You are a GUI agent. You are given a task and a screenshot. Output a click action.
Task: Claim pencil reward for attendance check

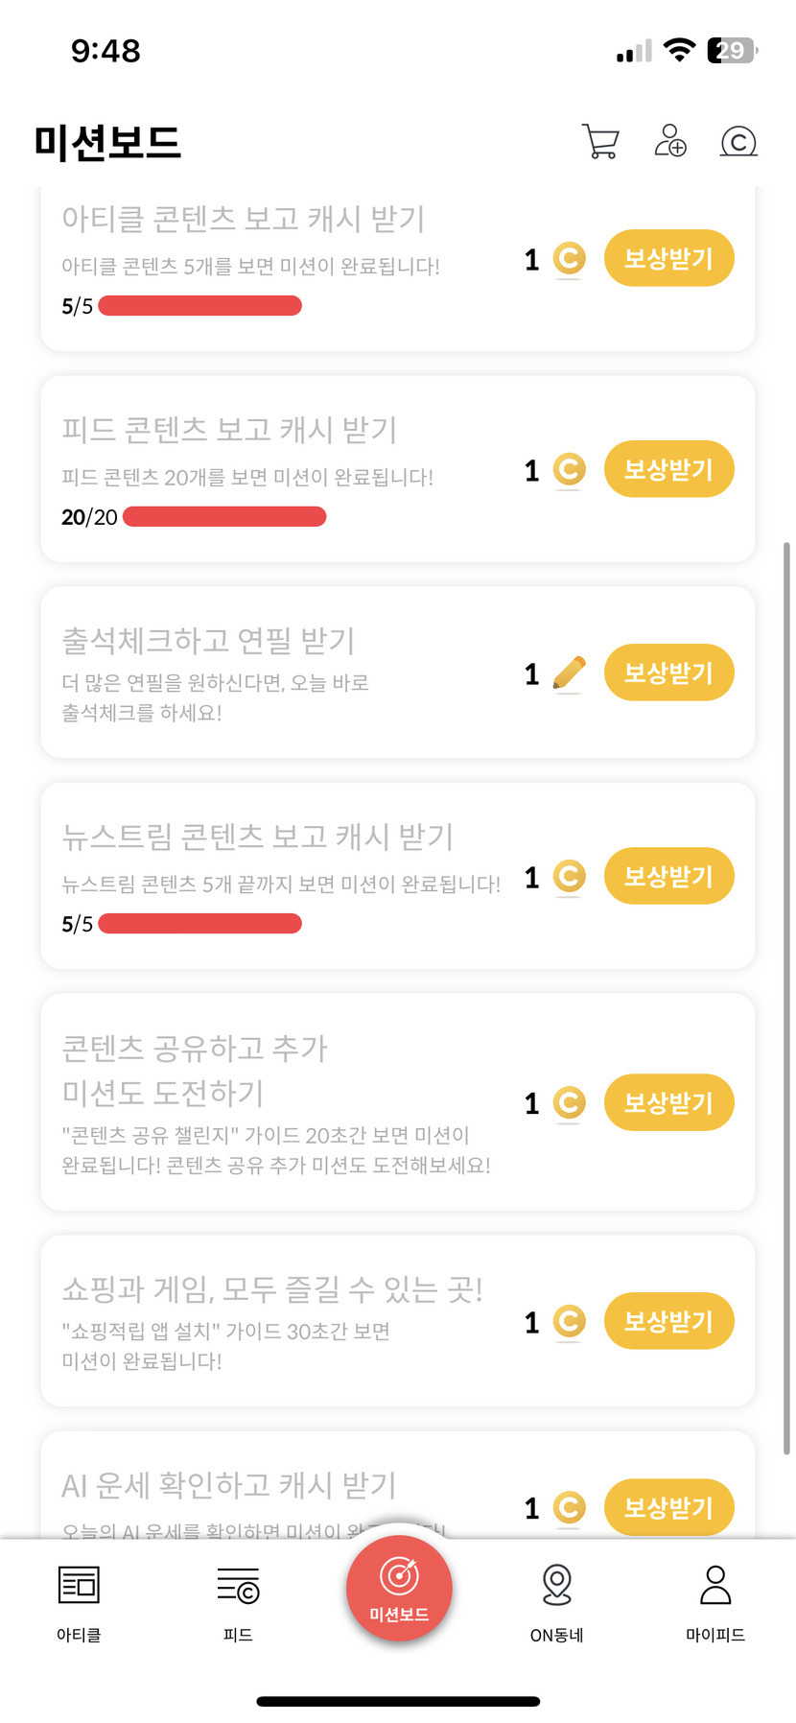click(668, 673)
